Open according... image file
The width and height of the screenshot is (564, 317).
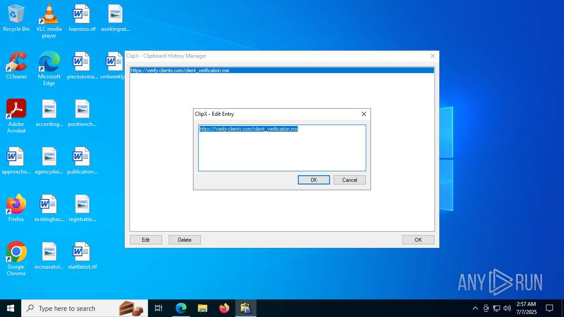(x=49, y=114)
